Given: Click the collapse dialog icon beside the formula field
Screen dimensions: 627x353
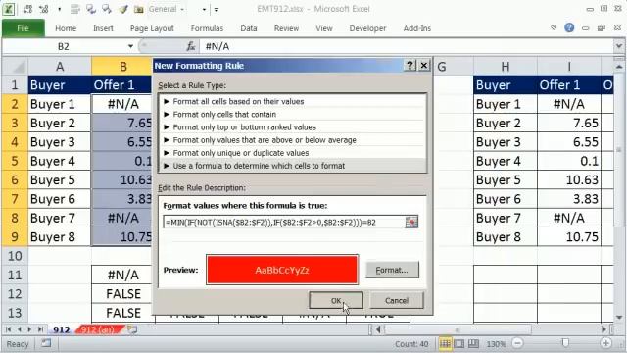Looking at the screenshot, I should (x=411, y=223).
